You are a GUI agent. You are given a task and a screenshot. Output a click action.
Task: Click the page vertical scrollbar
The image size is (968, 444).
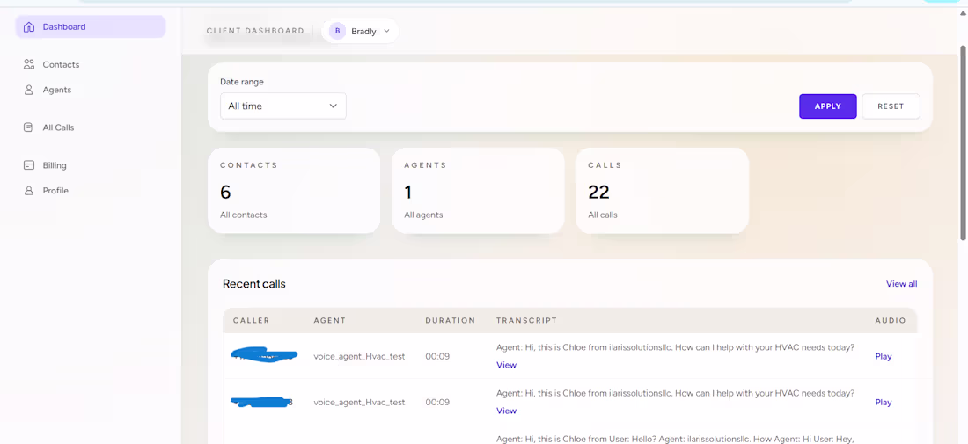point(963,142)
